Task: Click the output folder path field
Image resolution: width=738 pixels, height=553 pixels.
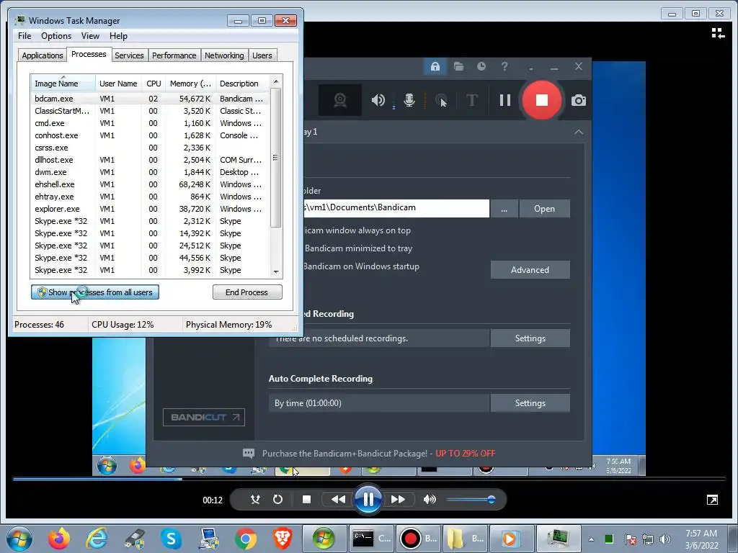Action: click(396, 208)
